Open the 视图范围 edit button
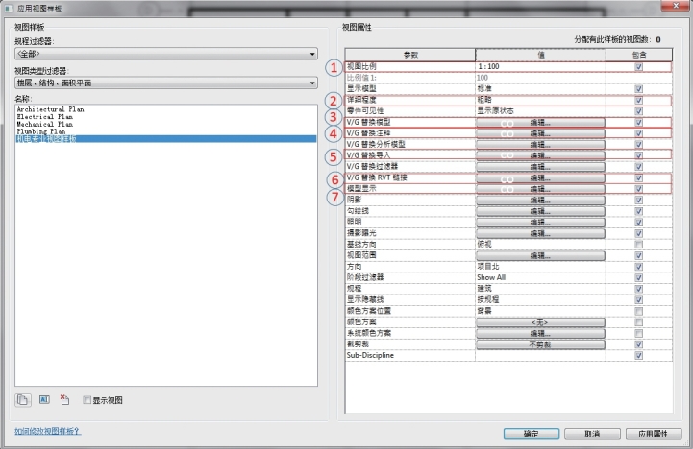This screenshot has width=693, height=449. pyautogui.click(x=540, y=255)
